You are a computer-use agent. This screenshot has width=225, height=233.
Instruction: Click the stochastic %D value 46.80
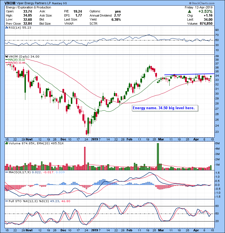click(66, 201)
